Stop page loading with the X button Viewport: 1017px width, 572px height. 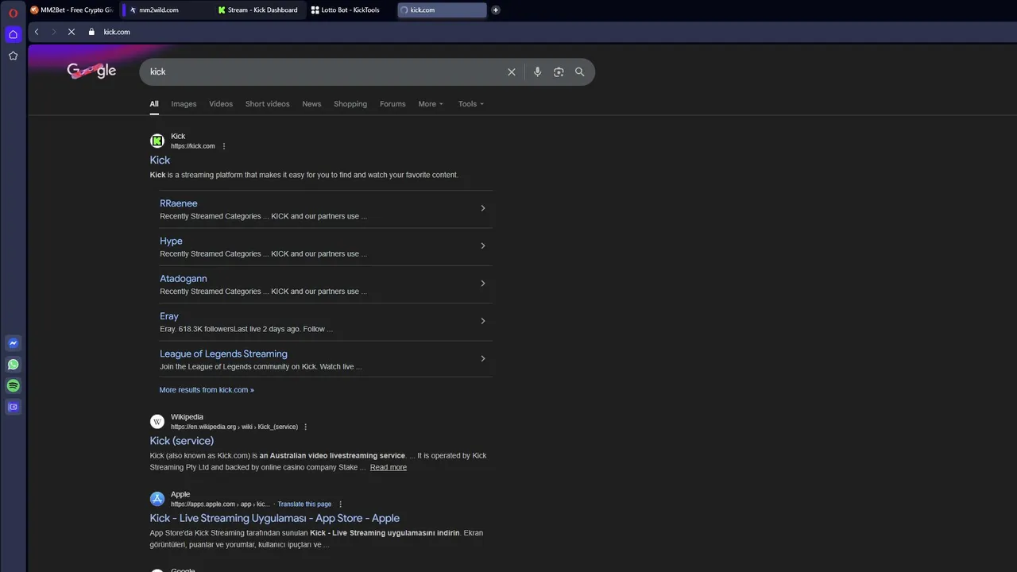click(71, 32)
